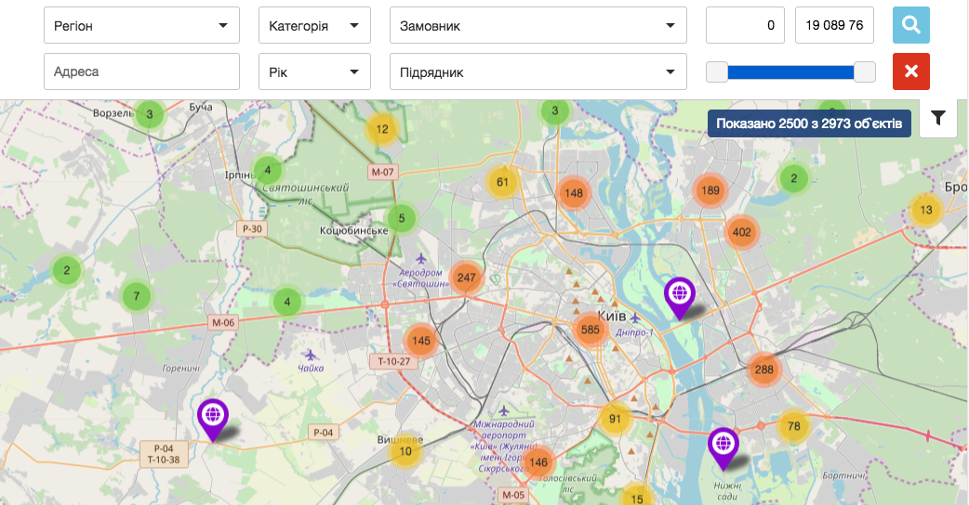The image size is (969, 505).
Task: Expand the Замовник dropdown
Action: click(x=538, y=26)
